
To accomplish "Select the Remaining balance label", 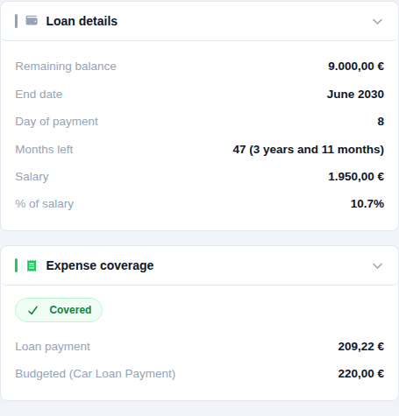I will tap(66, 67).
